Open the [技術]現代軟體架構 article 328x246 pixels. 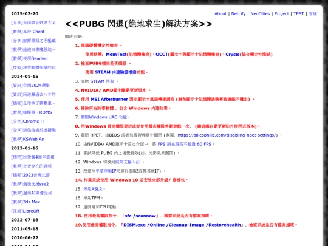pos(33,67)
